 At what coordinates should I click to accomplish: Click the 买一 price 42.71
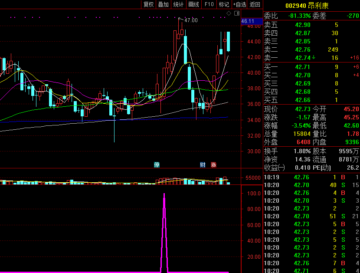click(303, 67)
